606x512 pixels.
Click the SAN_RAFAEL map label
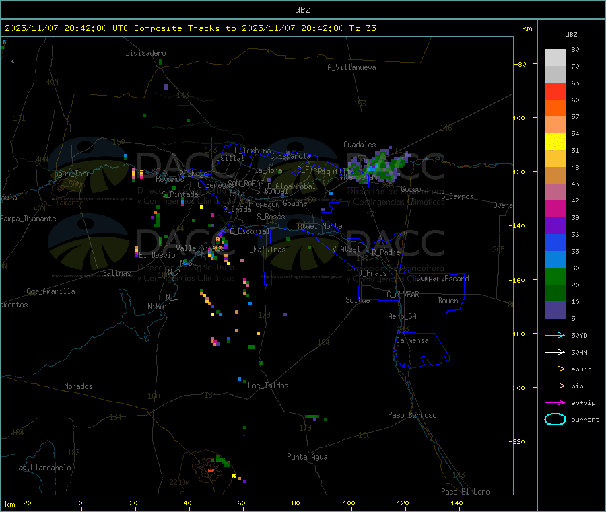coord(249,183)
